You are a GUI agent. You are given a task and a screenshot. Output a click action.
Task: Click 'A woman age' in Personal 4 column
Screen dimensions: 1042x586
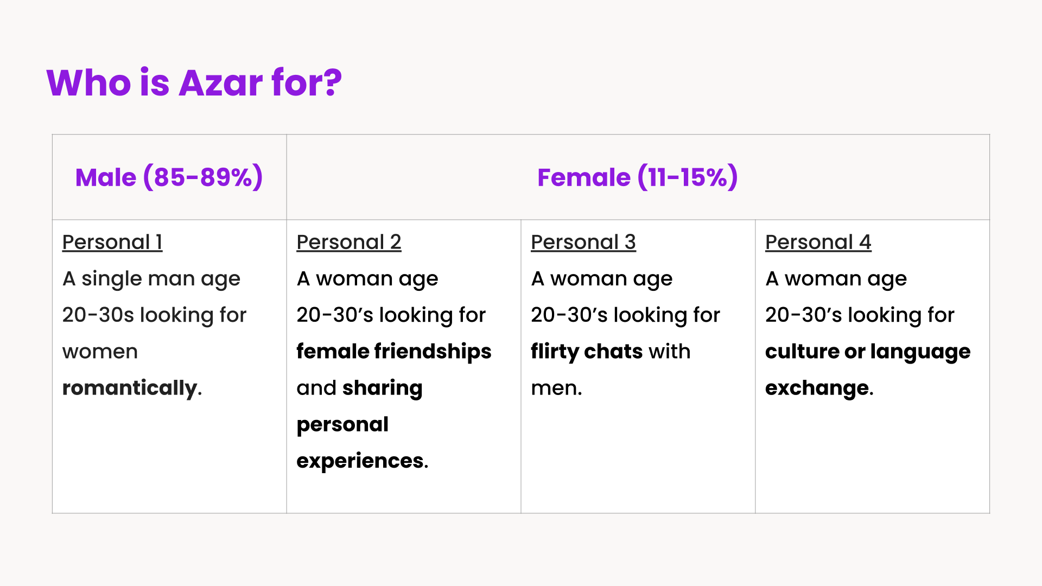836,279
